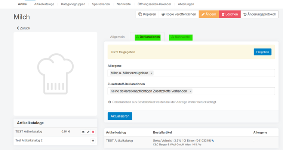Open Abteilungen navigation item
This screenshot has width=283, height=150.
coord(186,4)
